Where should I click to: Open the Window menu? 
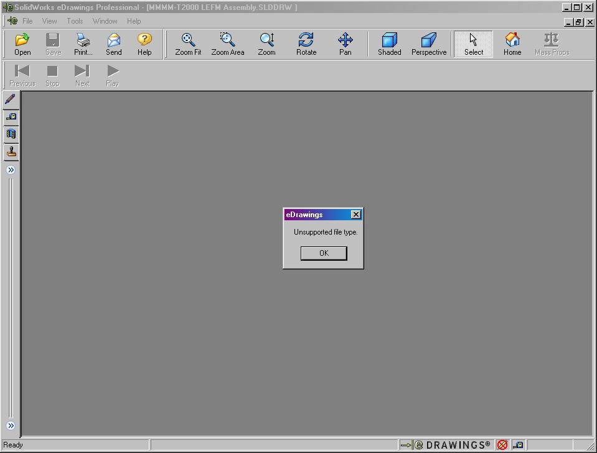[105, 21]
